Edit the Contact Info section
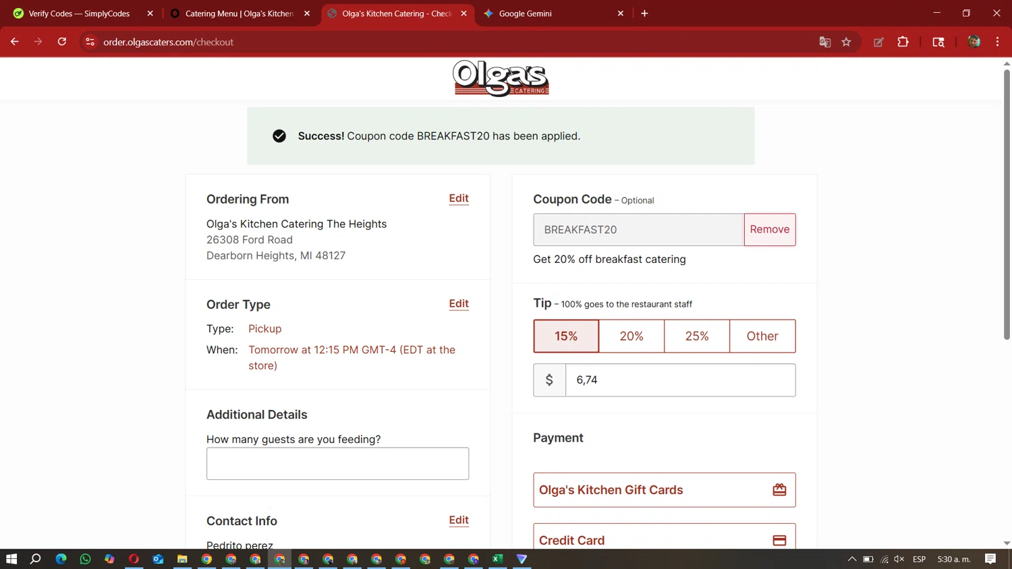This screenshot has width=1012, height=569. tap(459, 520)
